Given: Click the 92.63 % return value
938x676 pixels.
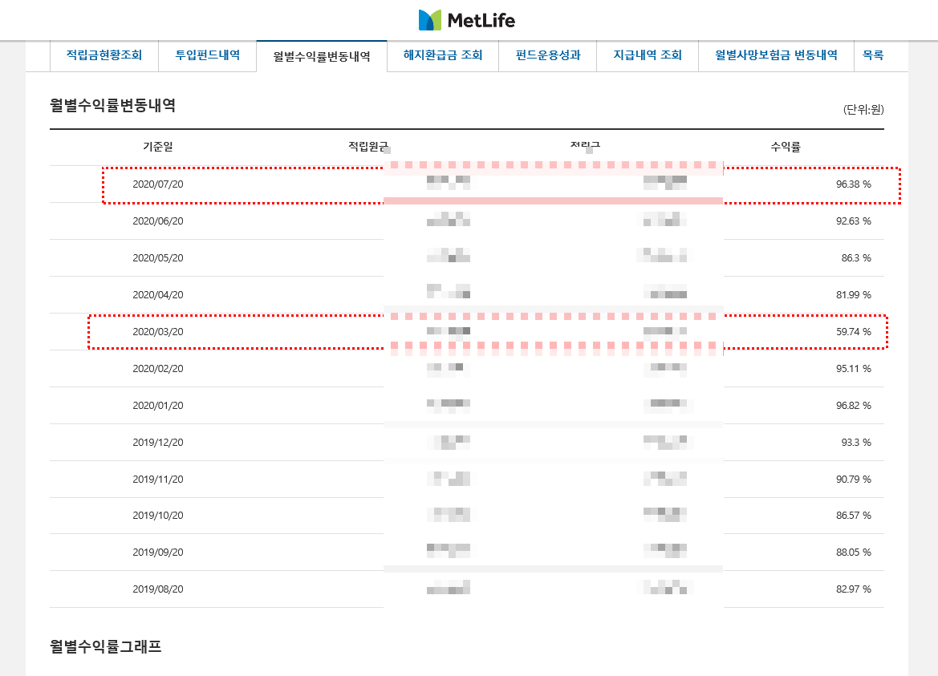Looking at the screenshot, I should (854, 221).
